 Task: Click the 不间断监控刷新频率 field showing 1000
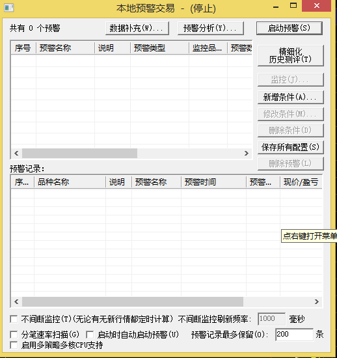[x=271, y=319]
